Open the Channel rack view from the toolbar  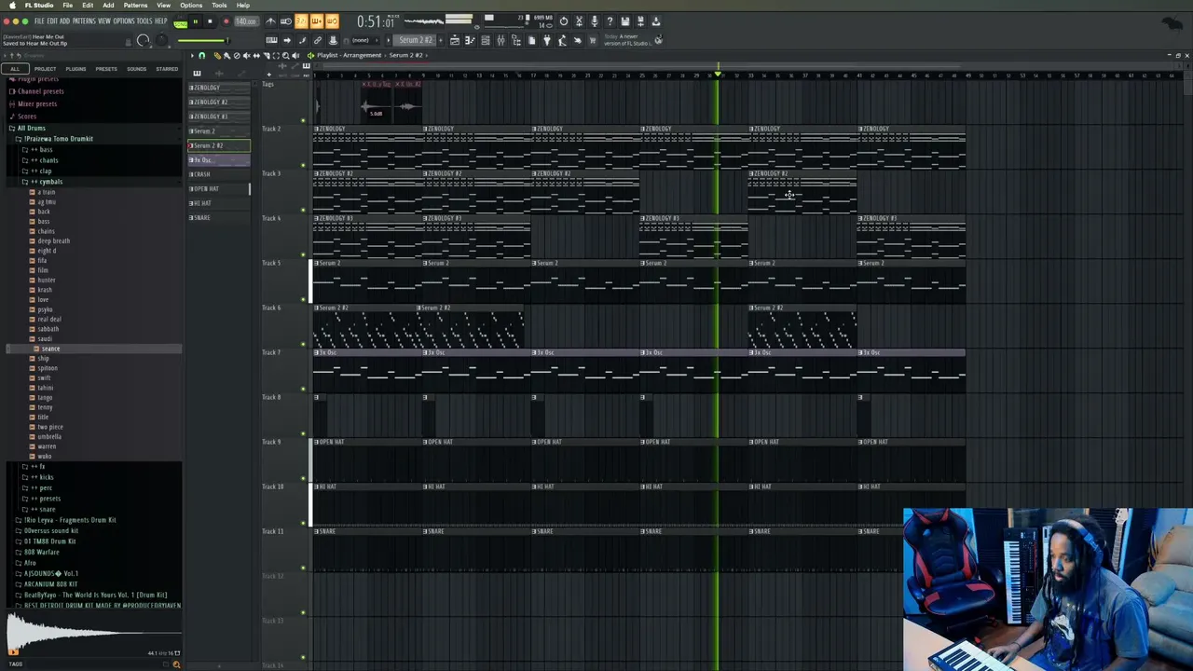(x=486, y=40)
